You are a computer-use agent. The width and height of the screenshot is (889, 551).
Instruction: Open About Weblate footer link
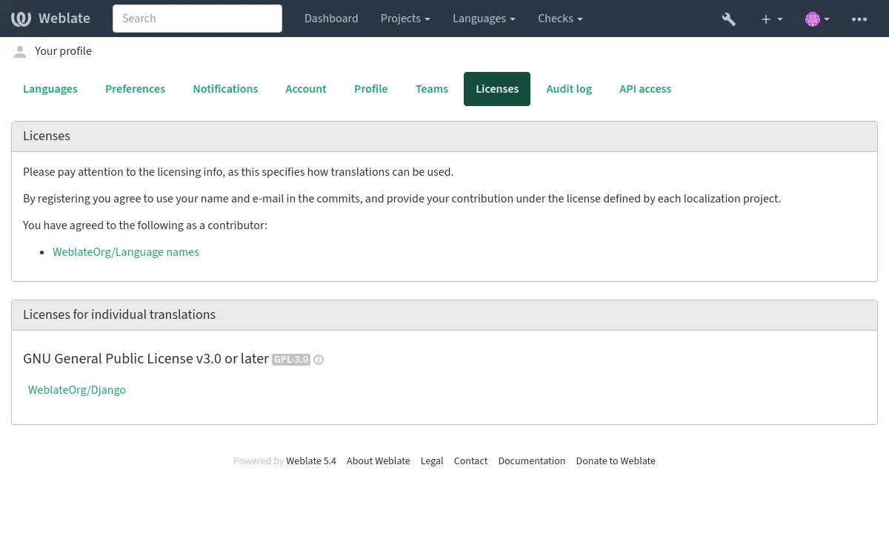(378, 461)
